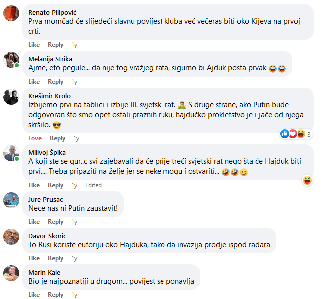325x299 pixels.
Task: Reply to Davor Skoric's comment
Action: point(56,258)
